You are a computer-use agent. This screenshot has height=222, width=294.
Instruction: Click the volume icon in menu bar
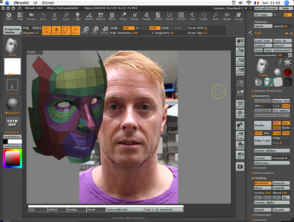click(x=241, y=3)
